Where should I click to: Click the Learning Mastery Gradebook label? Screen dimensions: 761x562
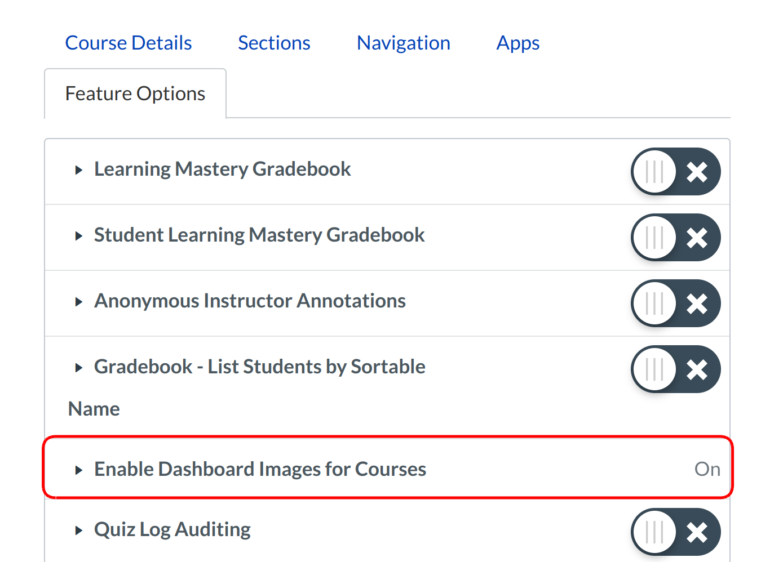click(x=223, y=169)
